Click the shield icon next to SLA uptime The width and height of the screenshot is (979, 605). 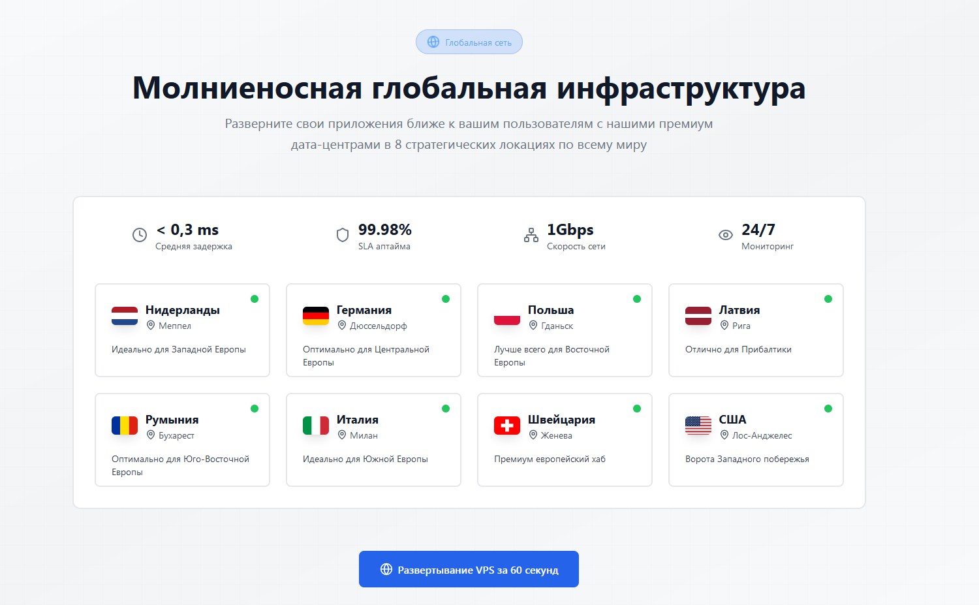tap(343, 235)
